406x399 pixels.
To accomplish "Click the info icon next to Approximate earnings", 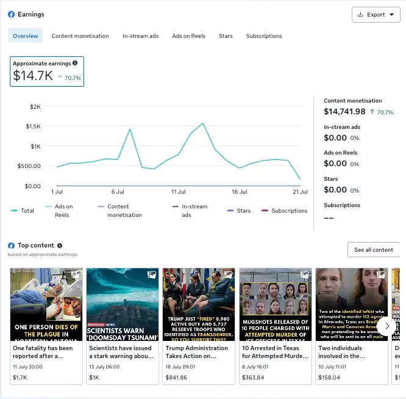I will pyautogui.click(x=75, y=63).
